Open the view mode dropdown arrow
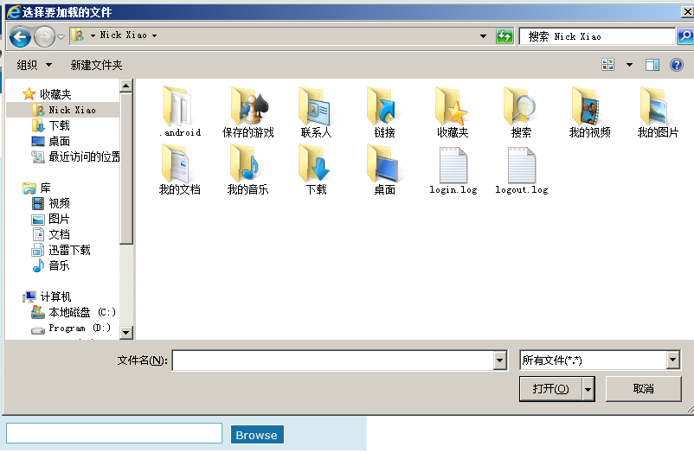694x453 pixels. pyautogui.click(x=629, y=65)
